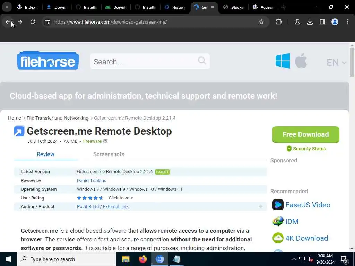
Task: Switch to the Access browser tab
Action: click(263, 7)
